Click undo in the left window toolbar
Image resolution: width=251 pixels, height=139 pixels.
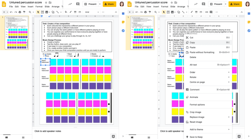[x=11, y=12]
